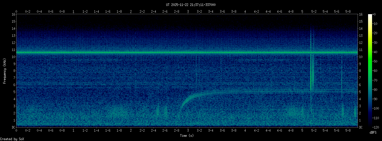Screen dimensions: 382x141
Task: Click the bright vertical burst after 5 seconds
Action: pyautogui.click(x=312, y=74)
